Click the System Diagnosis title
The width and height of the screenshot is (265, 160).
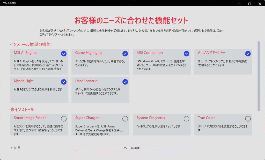pyautogui.click(x=151, y=118)
